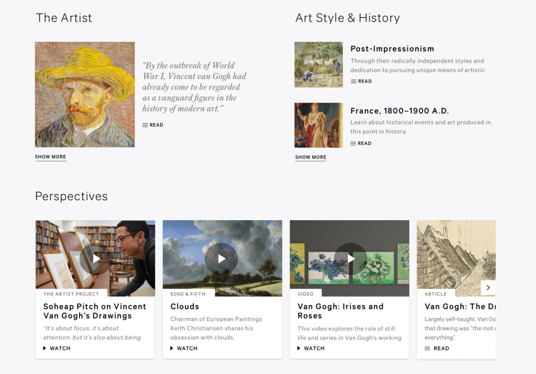Play the Soheap Pitch video
Viewport: 536px width, 374px height.
pyautogui.click(x=96, y=259)
